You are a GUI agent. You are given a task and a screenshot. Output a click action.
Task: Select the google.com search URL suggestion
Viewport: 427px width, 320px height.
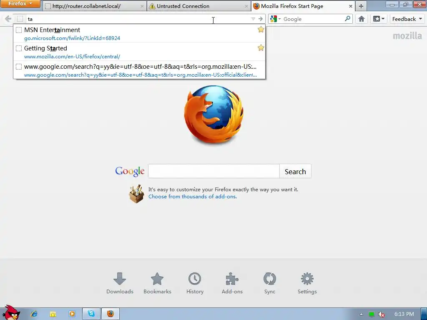click(x=139, y=70)
